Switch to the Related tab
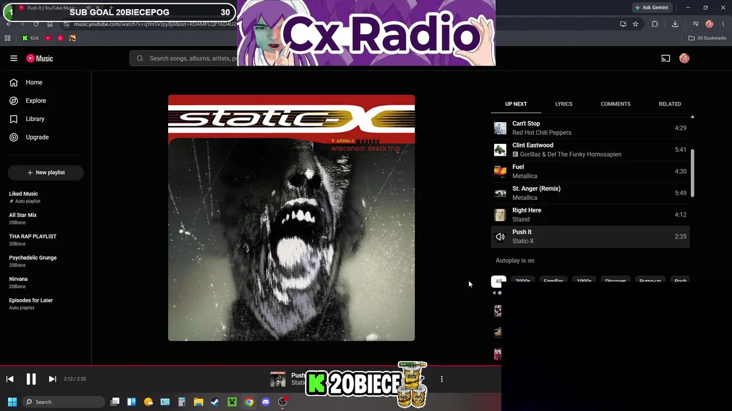 tap(670, 104)
